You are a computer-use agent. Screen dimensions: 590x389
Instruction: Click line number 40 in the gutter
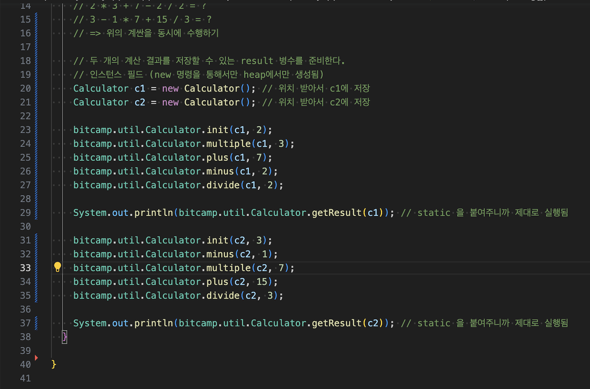pos(26,365)
